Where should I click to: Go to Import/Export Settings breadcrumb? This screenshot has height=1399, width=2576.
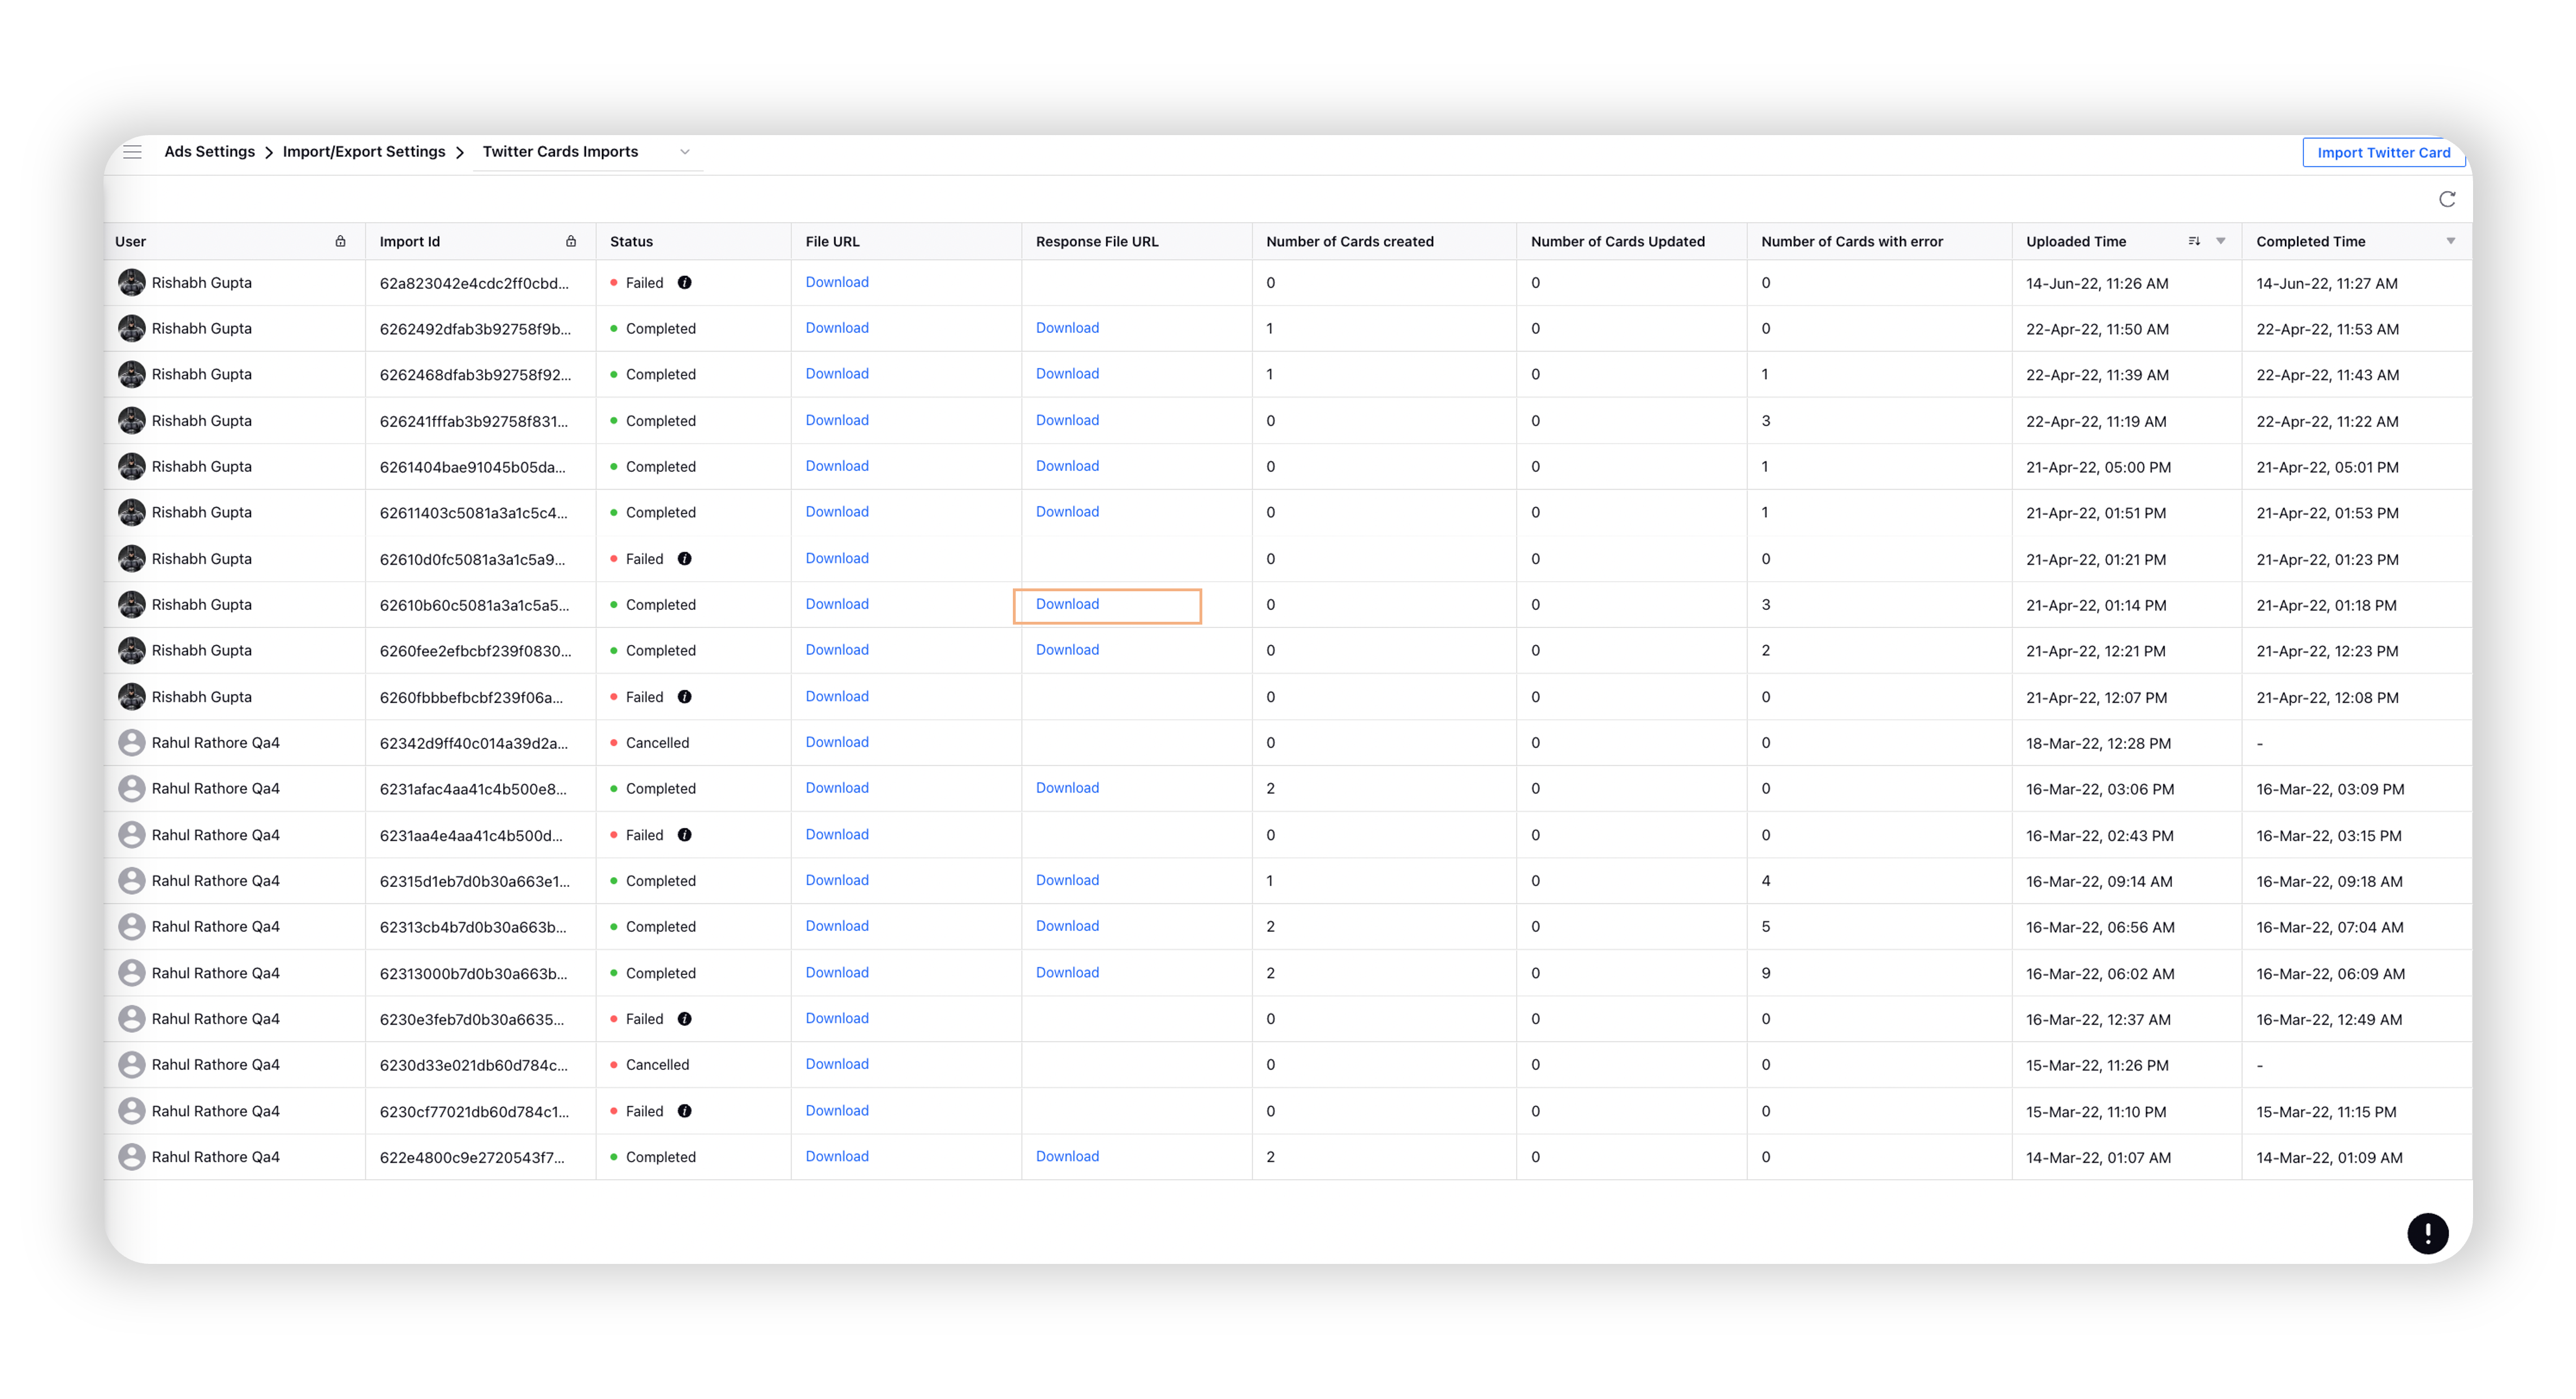364,151
